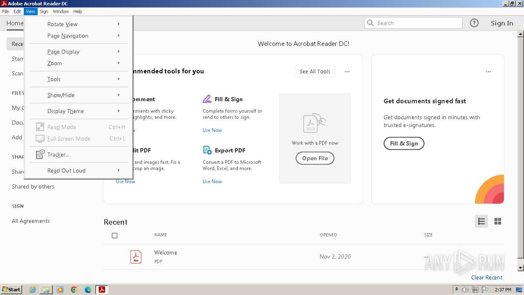Viewport: 524px width, 295px height.
Task: Click Use Now under Fill & Sign
Action: click(x=212, y=130)
